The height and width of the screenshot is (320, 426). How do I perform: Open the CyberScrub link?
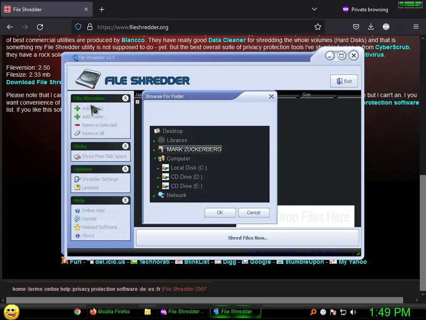point(392,47)
